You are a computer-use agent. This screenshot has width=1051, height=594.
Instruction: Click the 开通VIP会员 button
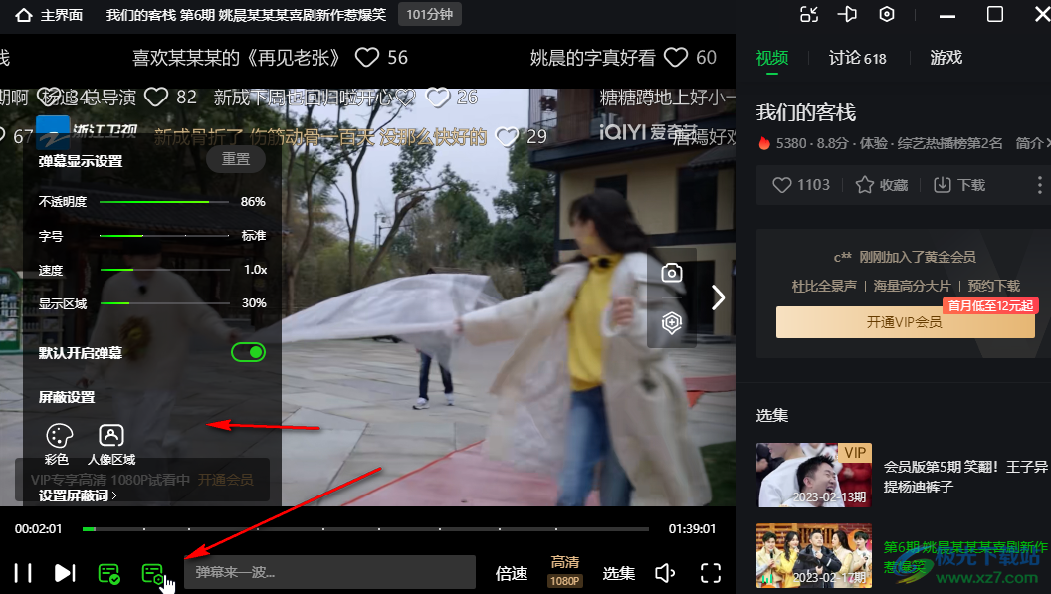point(905,322)
